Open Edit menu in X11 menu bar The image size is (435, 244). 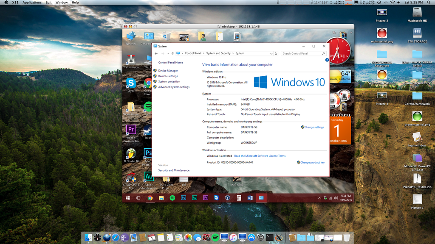tap(48, 3)
